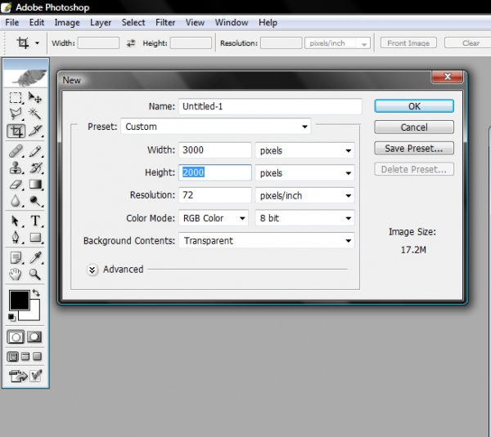Set Standard Screen Mode
Screen dimensions: 491x437
[x=13, y=357]
